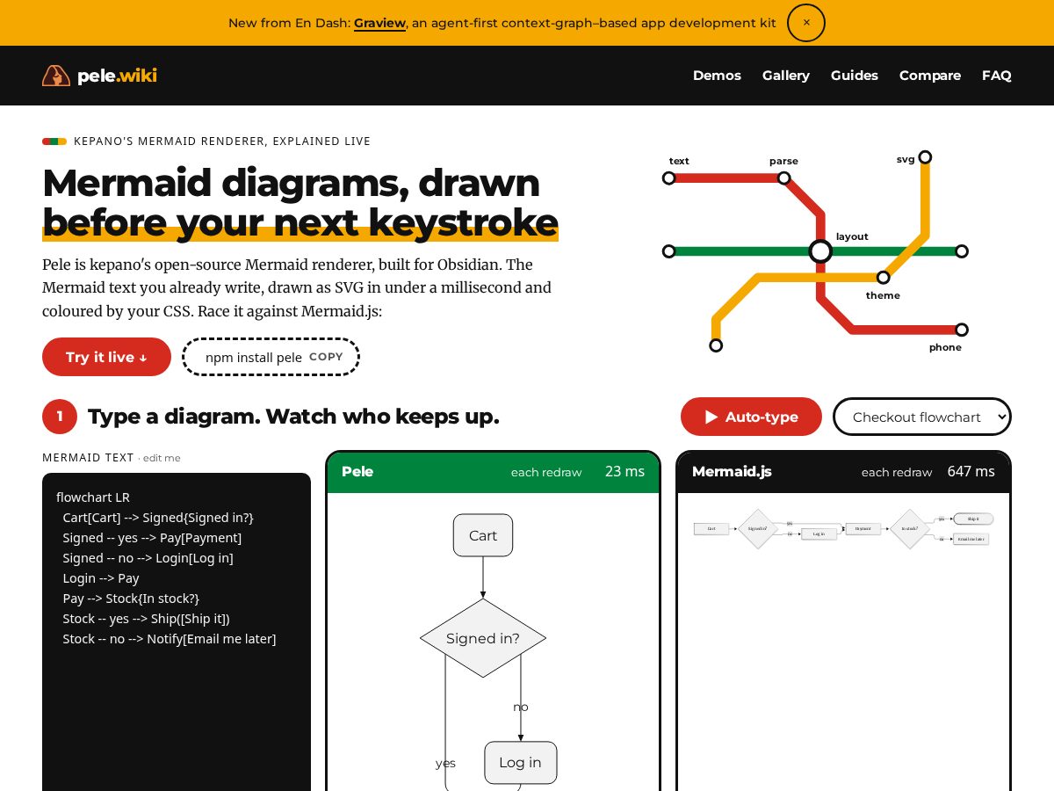Click the Mermaid.js rendered diagram thumbnail
Image resolution: width=1054 pixels, height=791 pixels.
843,529
